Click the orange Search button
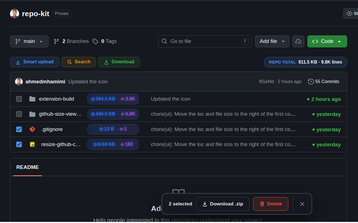The height and width of the screenshot is (223, 358). [79, 62]
